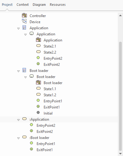Select the :Boot loader label
This screenshot has height=156, width=123.
click(x=39, y=138)
